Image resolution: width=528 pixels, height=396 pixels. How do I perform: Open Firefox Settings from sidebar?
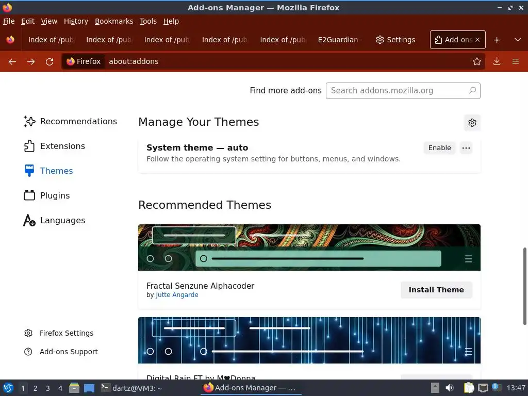point(59,333)
